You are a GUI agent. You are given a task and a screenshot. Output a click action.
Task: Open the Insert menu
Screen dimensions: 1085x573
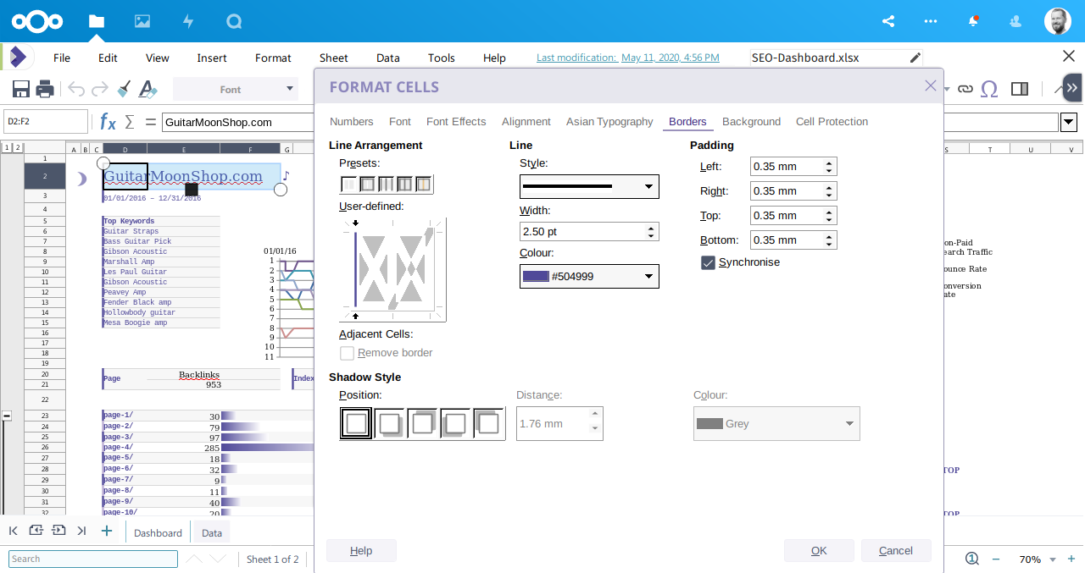coord(212,58)
